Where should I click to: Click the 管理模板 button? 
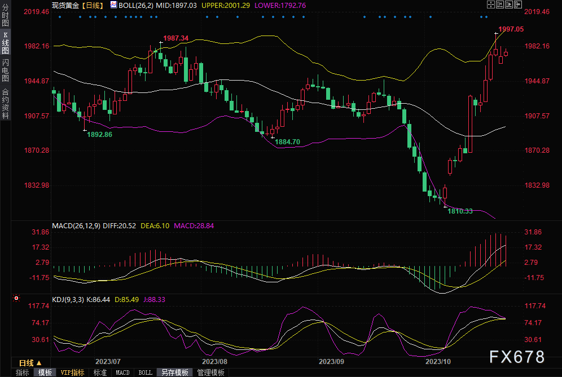click(x=210, y=372)
